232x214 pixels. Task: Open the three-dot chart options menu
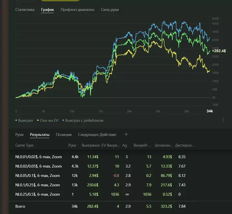coord(223,120)
